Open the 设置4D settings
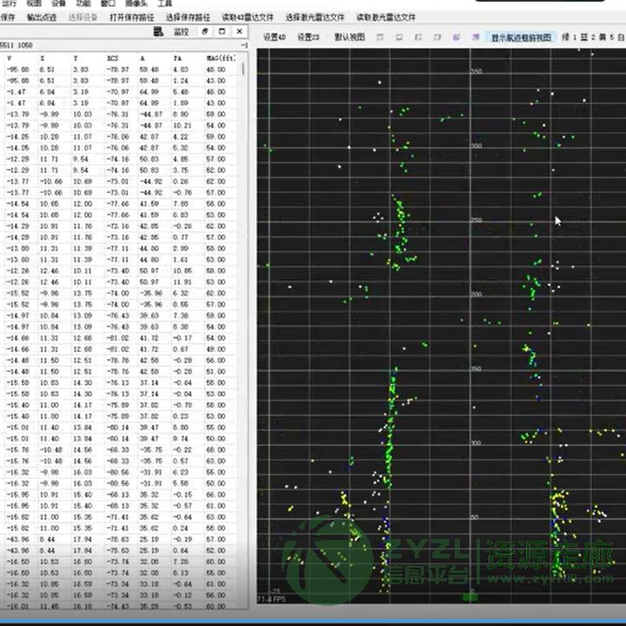The image size is (626, 626). (275, 37)
